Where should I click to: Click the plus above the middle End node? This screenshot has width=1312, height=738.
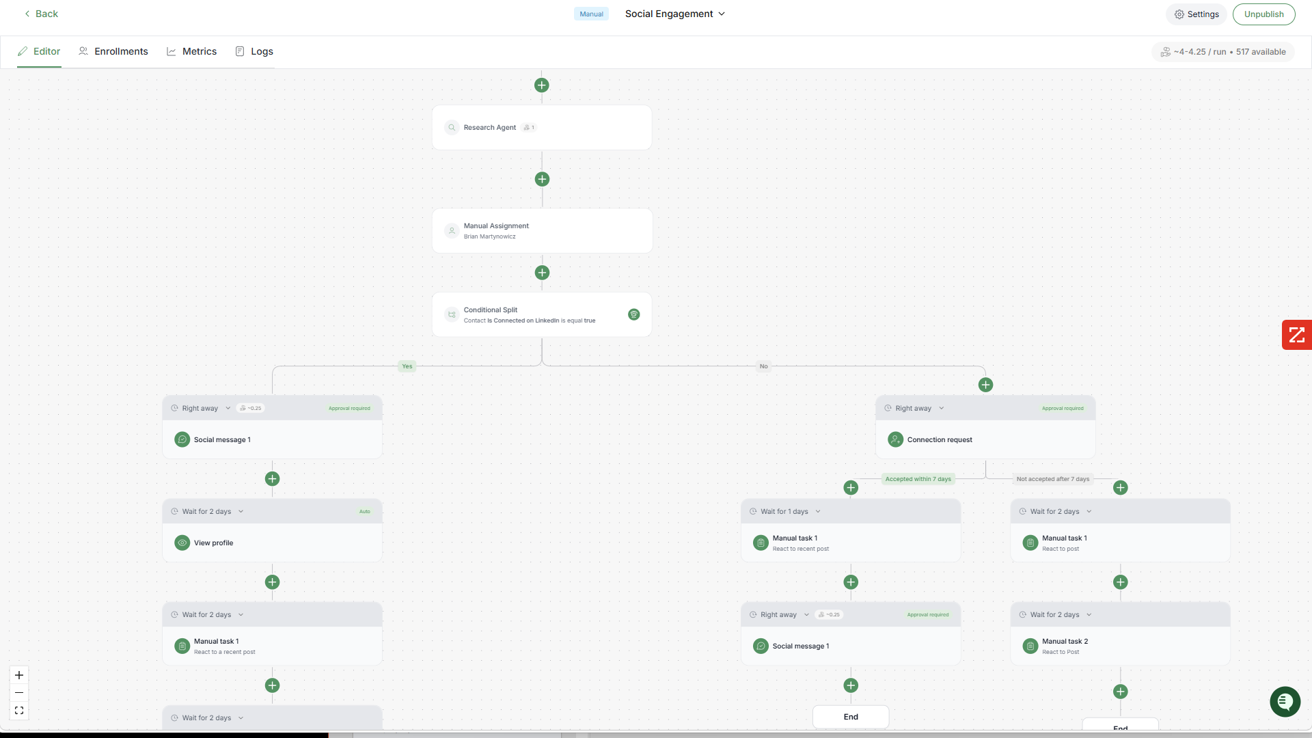851,685
